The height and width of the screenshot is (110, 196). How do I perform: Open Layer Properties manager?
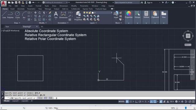tap(78, 16)
